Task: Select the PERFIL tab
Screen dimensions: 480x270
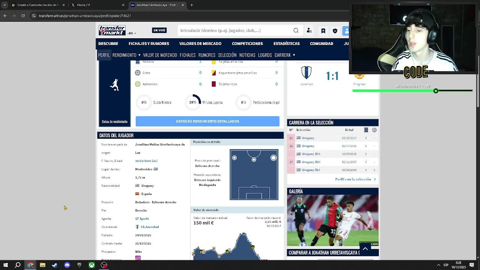Action: 104,55
